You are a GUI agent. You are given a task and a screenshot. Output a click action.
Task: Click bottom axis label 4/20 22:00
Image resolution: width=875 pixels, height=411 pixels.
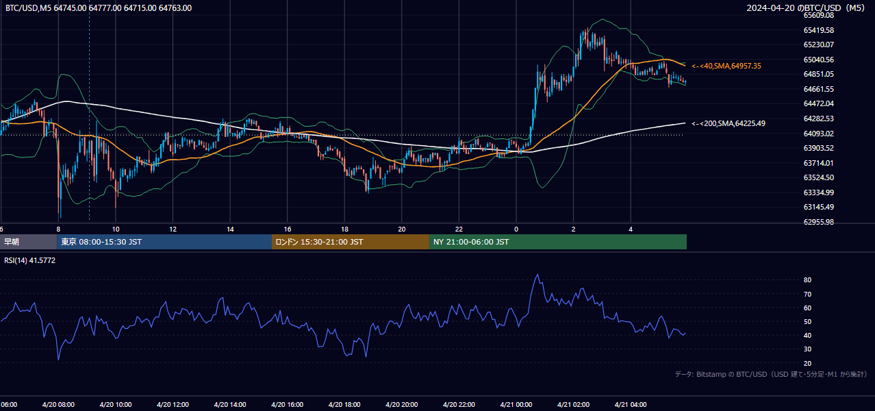(459, 405)
